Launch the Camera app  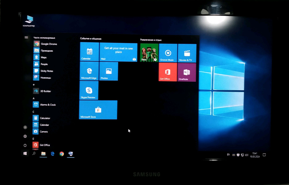40,131
